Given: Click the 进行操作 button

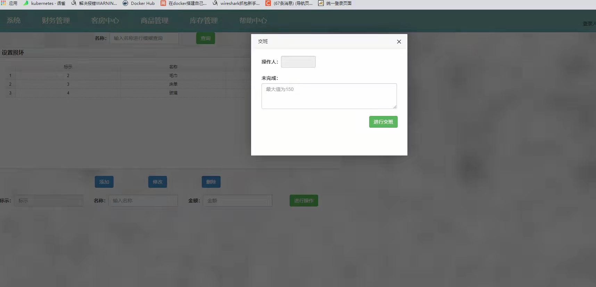Looking at the screenshot, I should click(304, 201).
